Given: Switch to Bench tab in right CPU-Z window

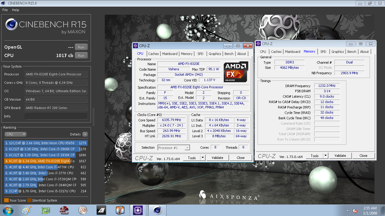Looking at the screenshot, I should (352, 52).
